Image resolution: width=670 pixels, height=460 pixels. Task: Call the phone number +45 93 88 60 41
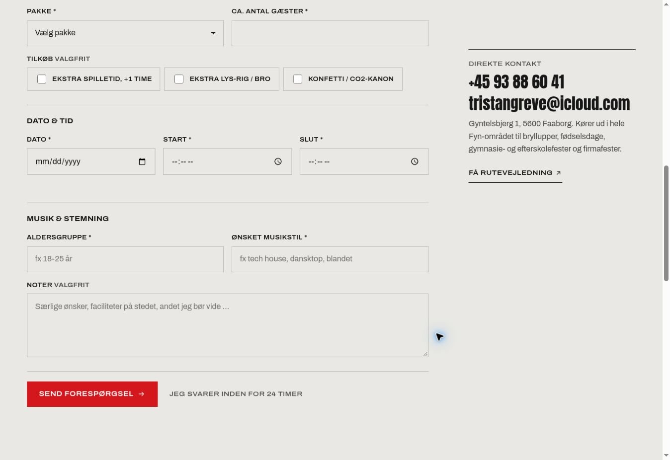[516, 82]
